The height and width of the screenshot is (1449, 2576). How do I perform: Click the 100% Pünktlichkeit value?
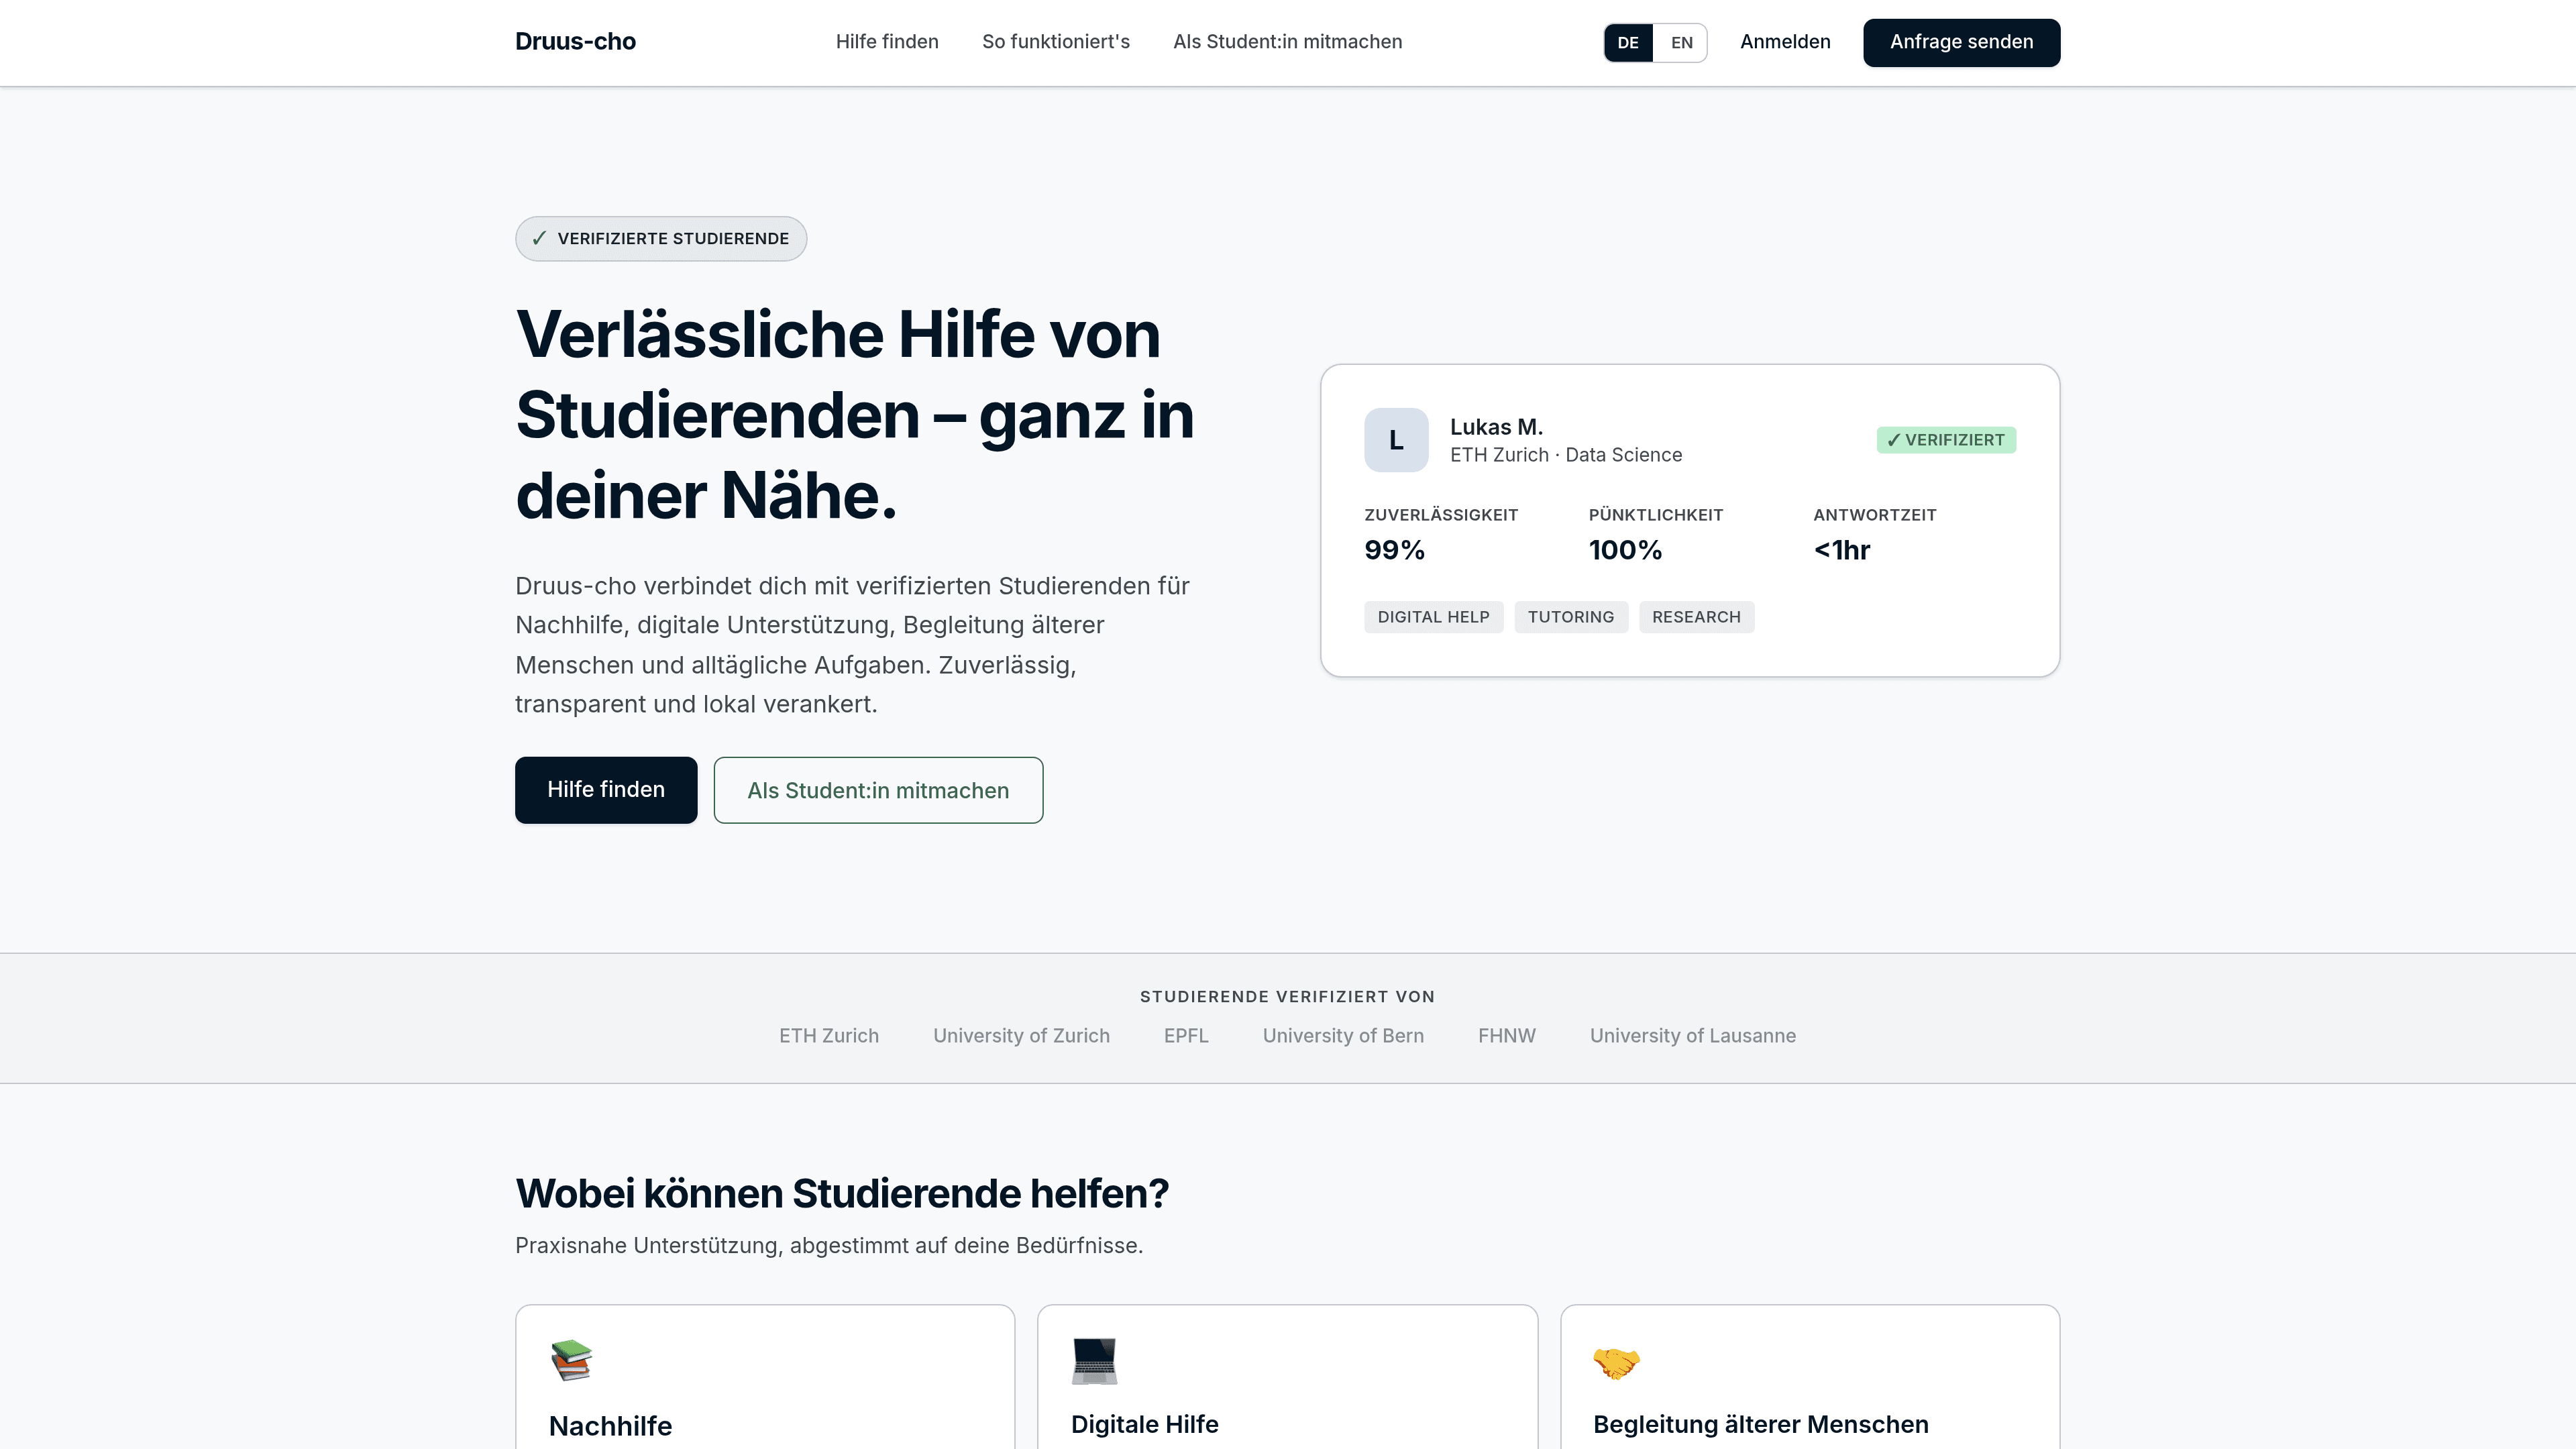(x=1625, y=550)
